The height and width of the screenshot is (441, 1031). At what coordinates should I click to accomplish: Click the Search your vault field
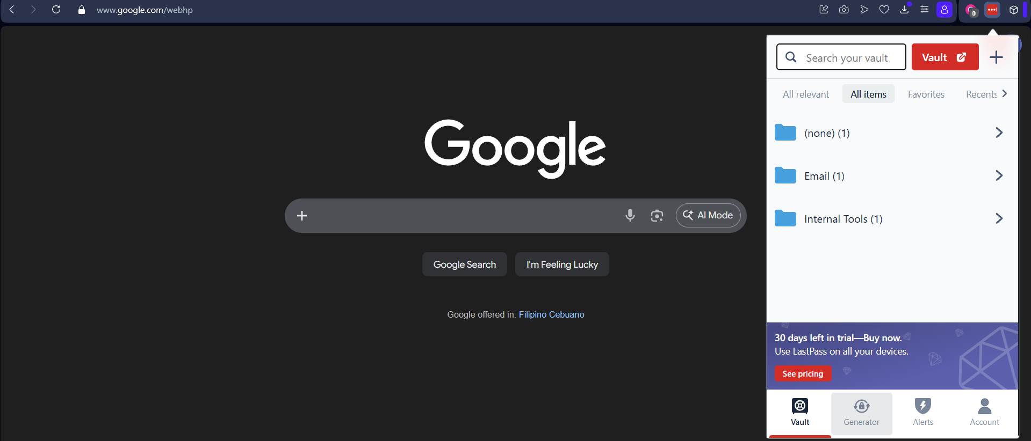[841, 57]
